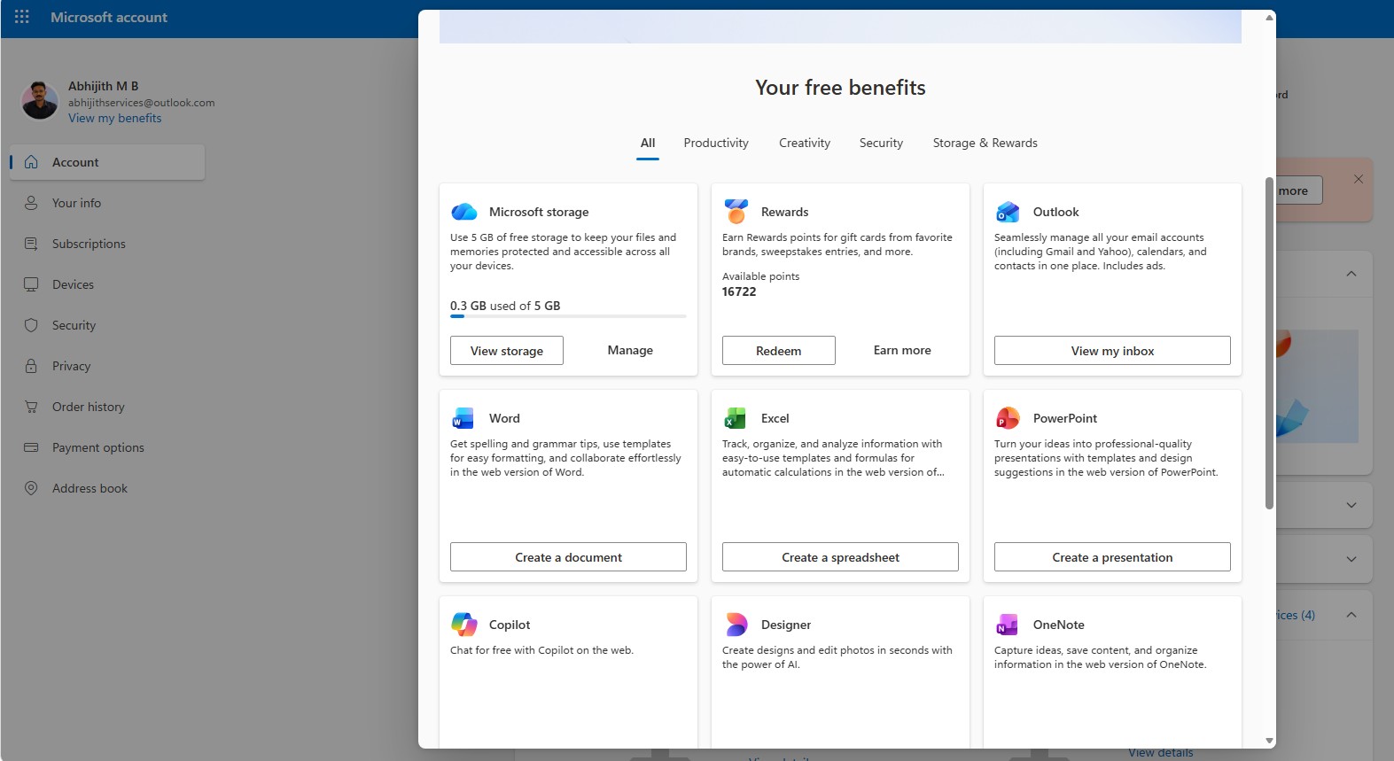Switch to the Security benefits tab
This screenshot has width=1394, height=761.
coord(881,143)
